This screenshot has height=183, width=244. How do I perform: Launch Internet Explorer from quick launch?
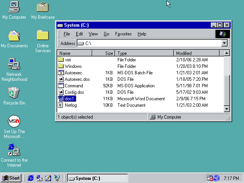(31, 178)
